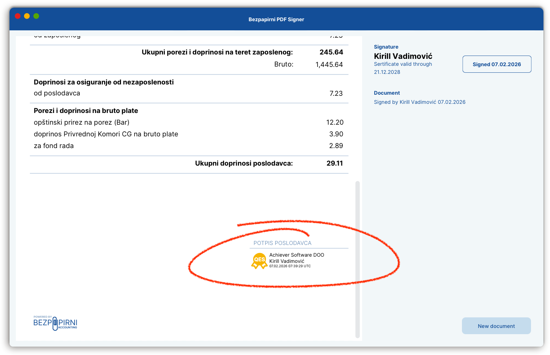Click the Bezpapirni PDF Signer window title
This screenshot has width=550, height=355.
coord(276,19)
